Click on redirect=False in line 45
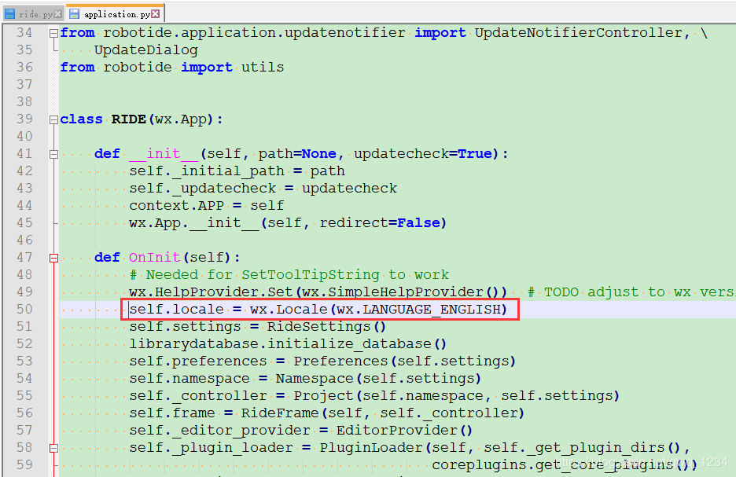 [380, 223]
